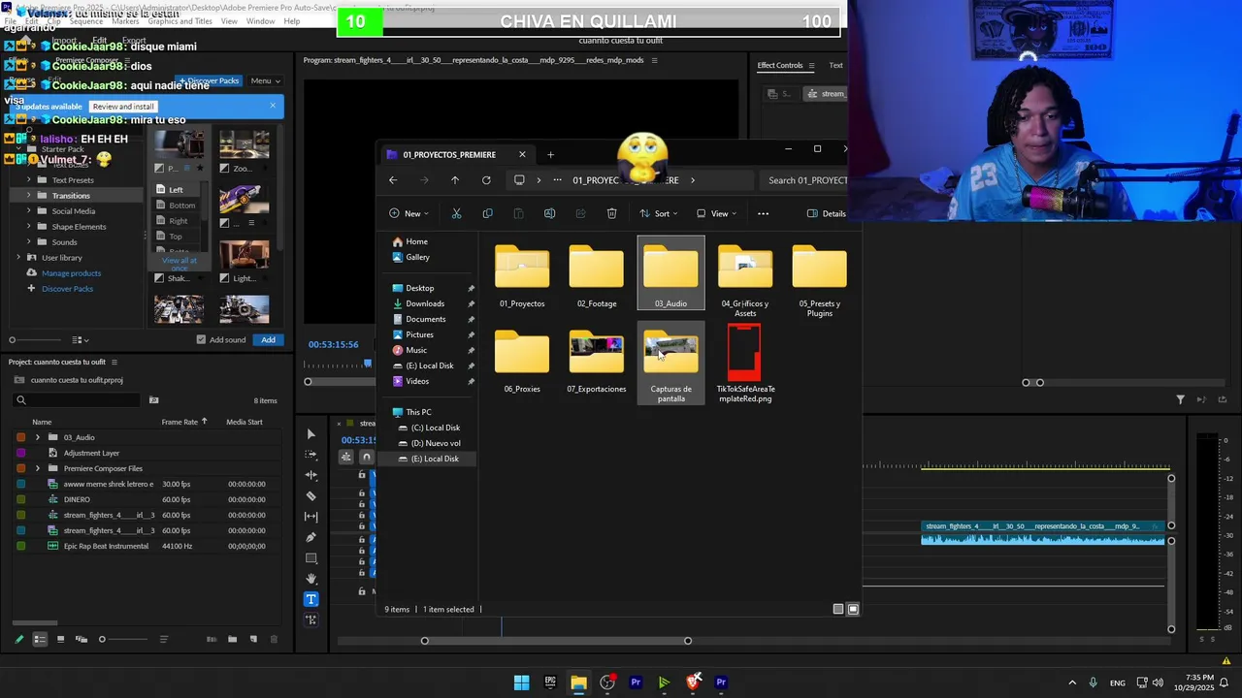
Task: Toggle the Add sound checkbox
Action: (201, 339)
